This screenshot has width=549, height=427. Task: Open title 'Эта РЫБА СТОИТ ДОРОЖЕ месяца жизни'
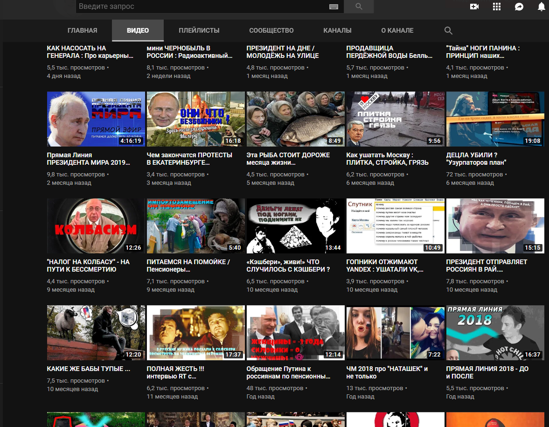click(288, 159)
